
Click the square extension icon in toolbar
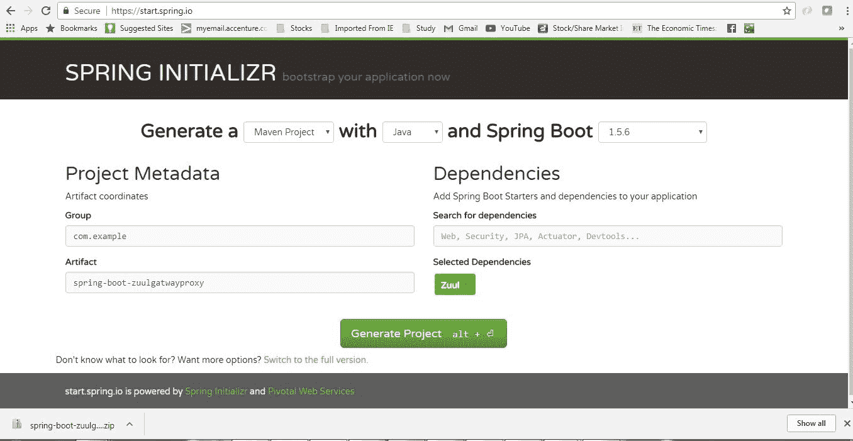(x=827, y=11)
